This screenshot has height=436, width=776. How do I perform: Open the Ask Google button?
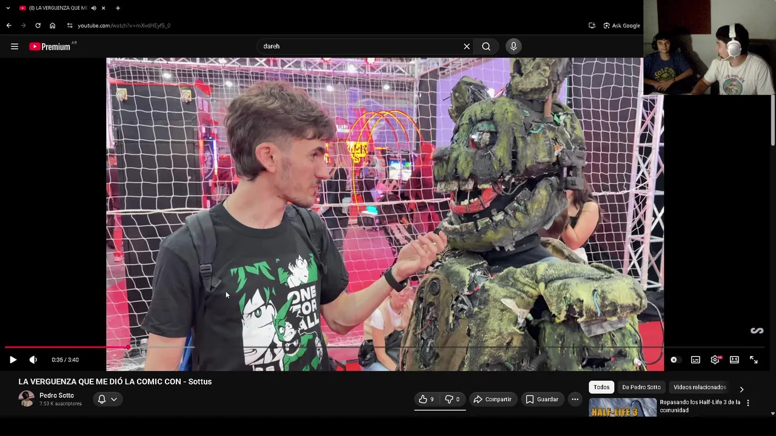pos(621,25)
